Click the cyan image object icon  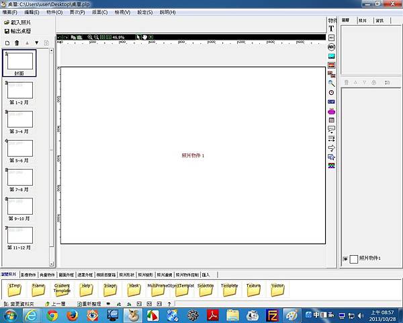tap(332, 56)
